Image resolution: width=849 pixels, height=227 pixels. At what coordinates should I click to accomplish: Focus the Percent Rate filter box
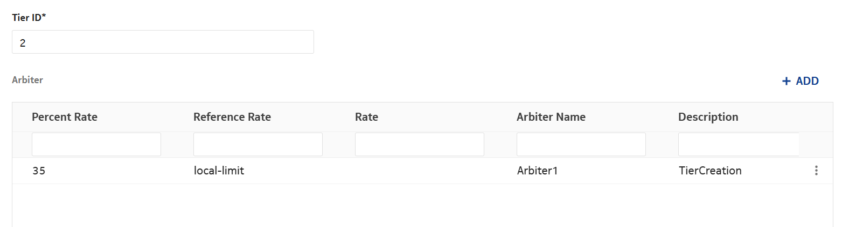pos(96,144)
